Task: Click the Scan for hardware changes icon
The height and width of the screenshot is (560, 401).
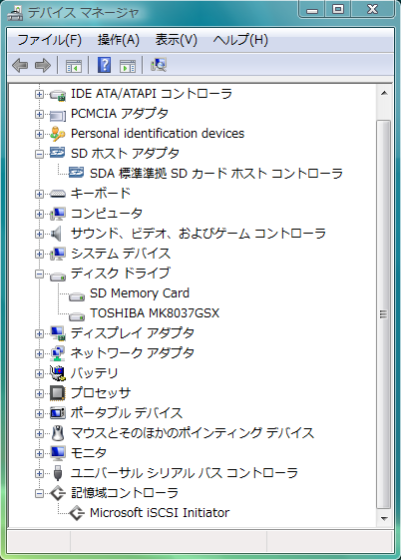Action: click(x=159, y=65)
